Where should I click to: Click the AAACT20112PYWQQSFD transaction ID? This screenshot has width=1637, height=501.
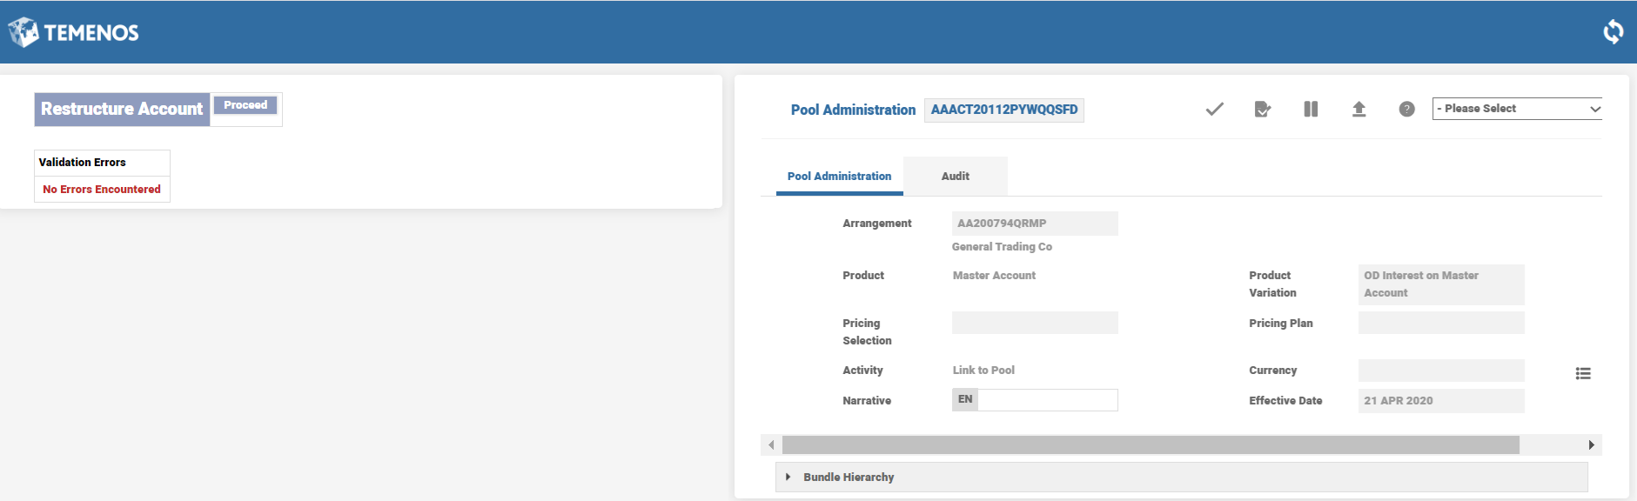[1003, 110]
